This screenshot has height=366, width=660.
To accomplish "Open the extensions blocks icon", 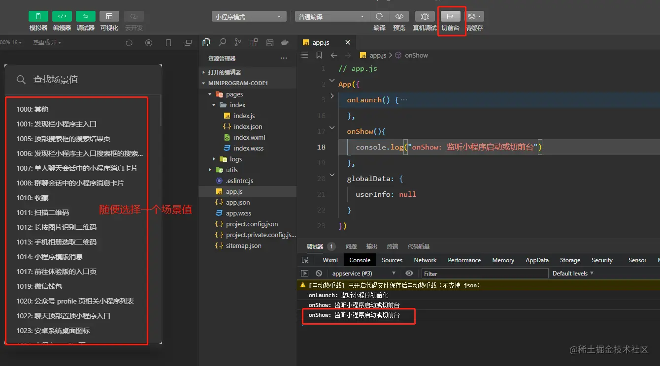I will point(253,42).
